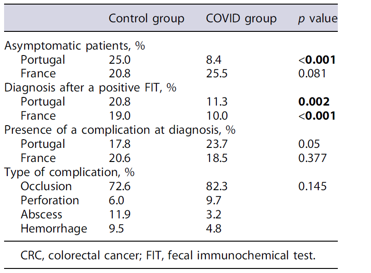The image size is (371, 273).
Task: Click the "Control group" column header
Action: (x=146, y=19)
